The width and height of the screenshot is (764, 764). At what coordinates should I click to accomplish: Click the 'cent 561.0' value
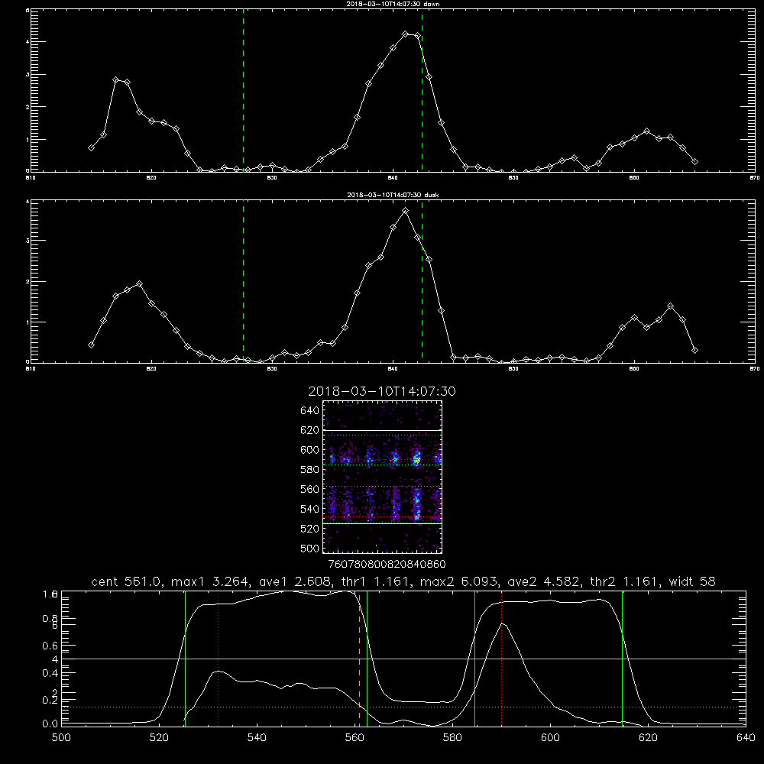(126, 581)
